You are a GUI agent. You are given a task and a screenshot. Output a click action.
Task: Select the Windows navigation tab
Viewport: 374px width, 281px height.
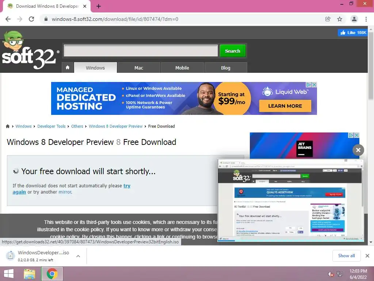(x=95, y=68)
